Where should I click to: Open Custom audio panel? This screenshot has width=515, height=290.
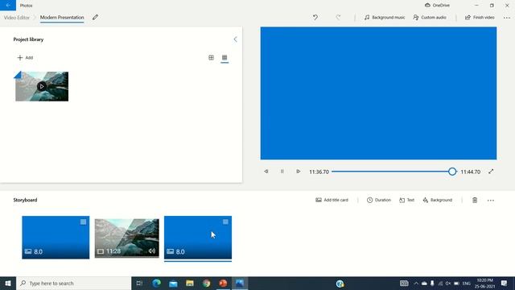point(430,18)
